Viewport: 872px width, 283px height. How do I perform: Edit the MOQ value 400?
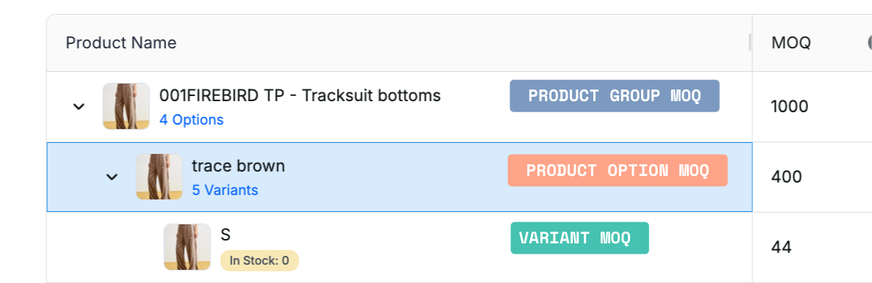(787, 177)
